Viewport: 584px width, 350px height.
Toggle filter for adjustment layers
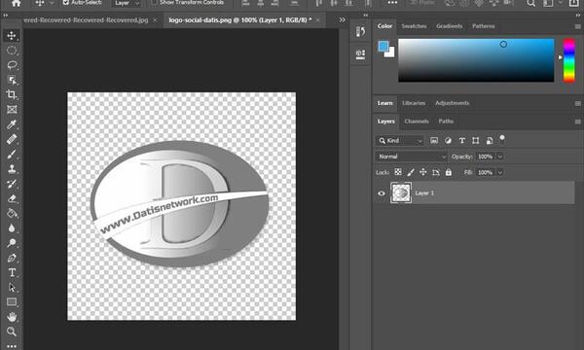click(x=448, y=140)
